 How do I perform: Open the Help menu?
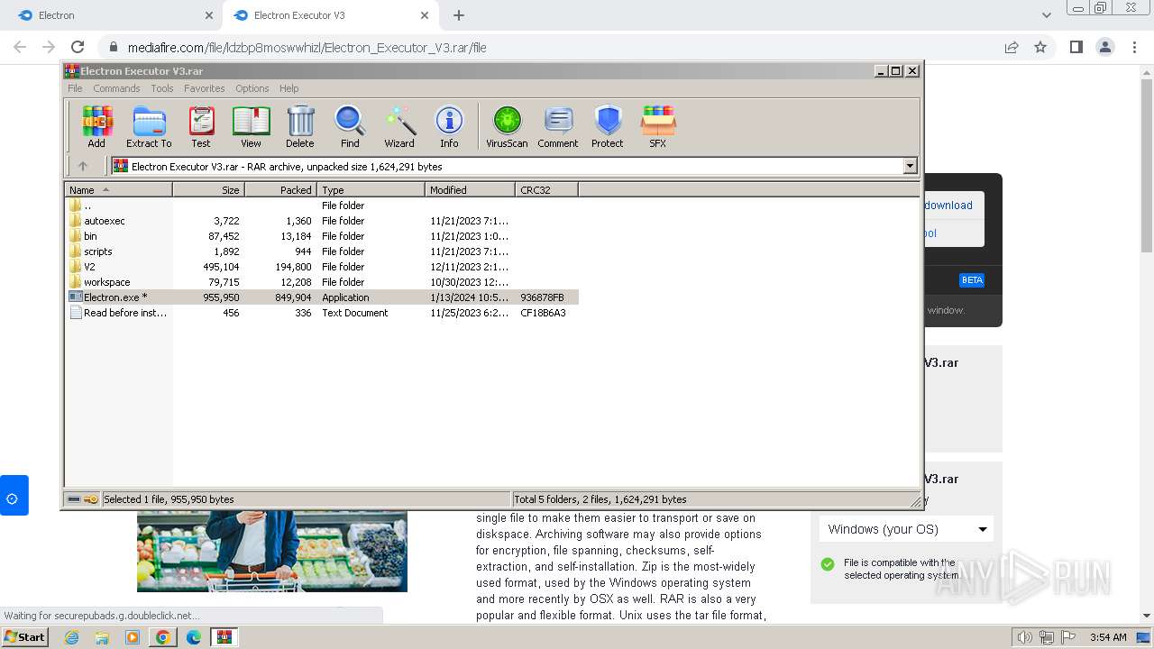point(288,88)
